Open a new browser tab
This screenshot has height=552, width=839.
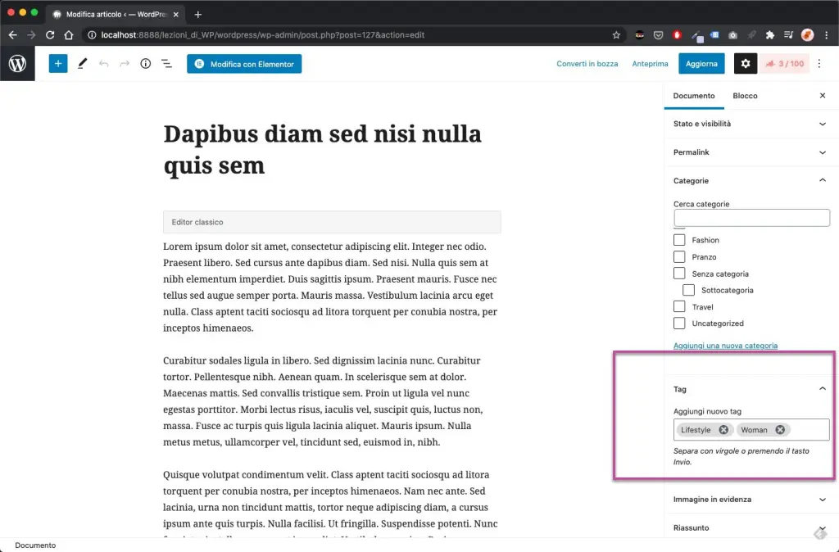(x=198, y=15)
